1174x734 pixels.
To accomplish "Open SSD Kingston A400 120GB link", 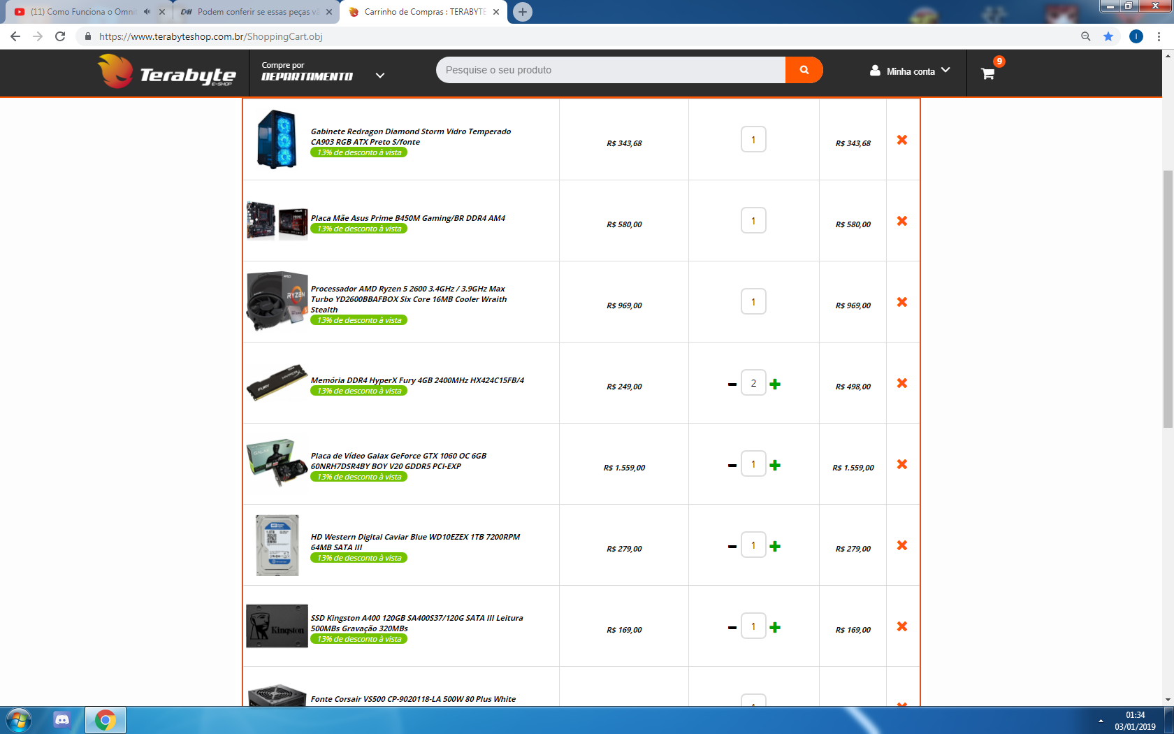I will pyautogui.click(x=416, y=623).
